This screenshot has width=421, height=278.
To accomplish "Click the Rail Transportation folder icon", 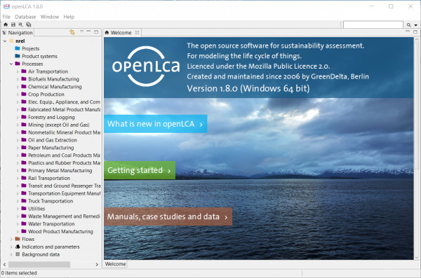I will tap(24, 178).
